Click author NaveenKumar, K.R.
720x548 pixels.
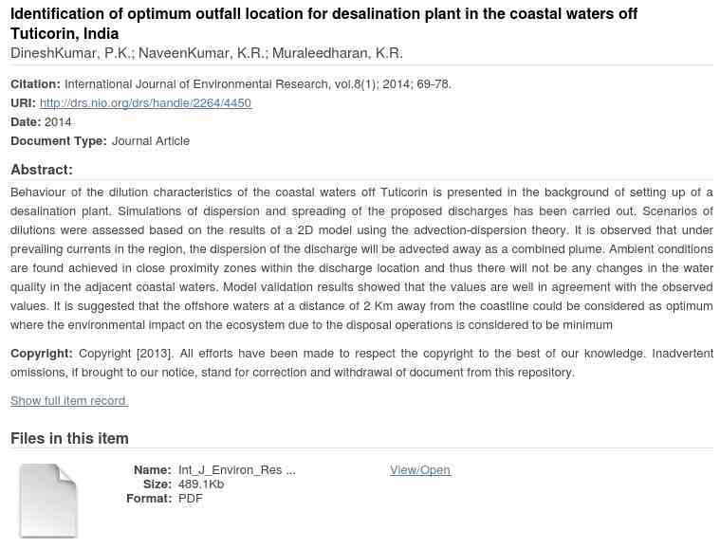(x=202, y=54)
